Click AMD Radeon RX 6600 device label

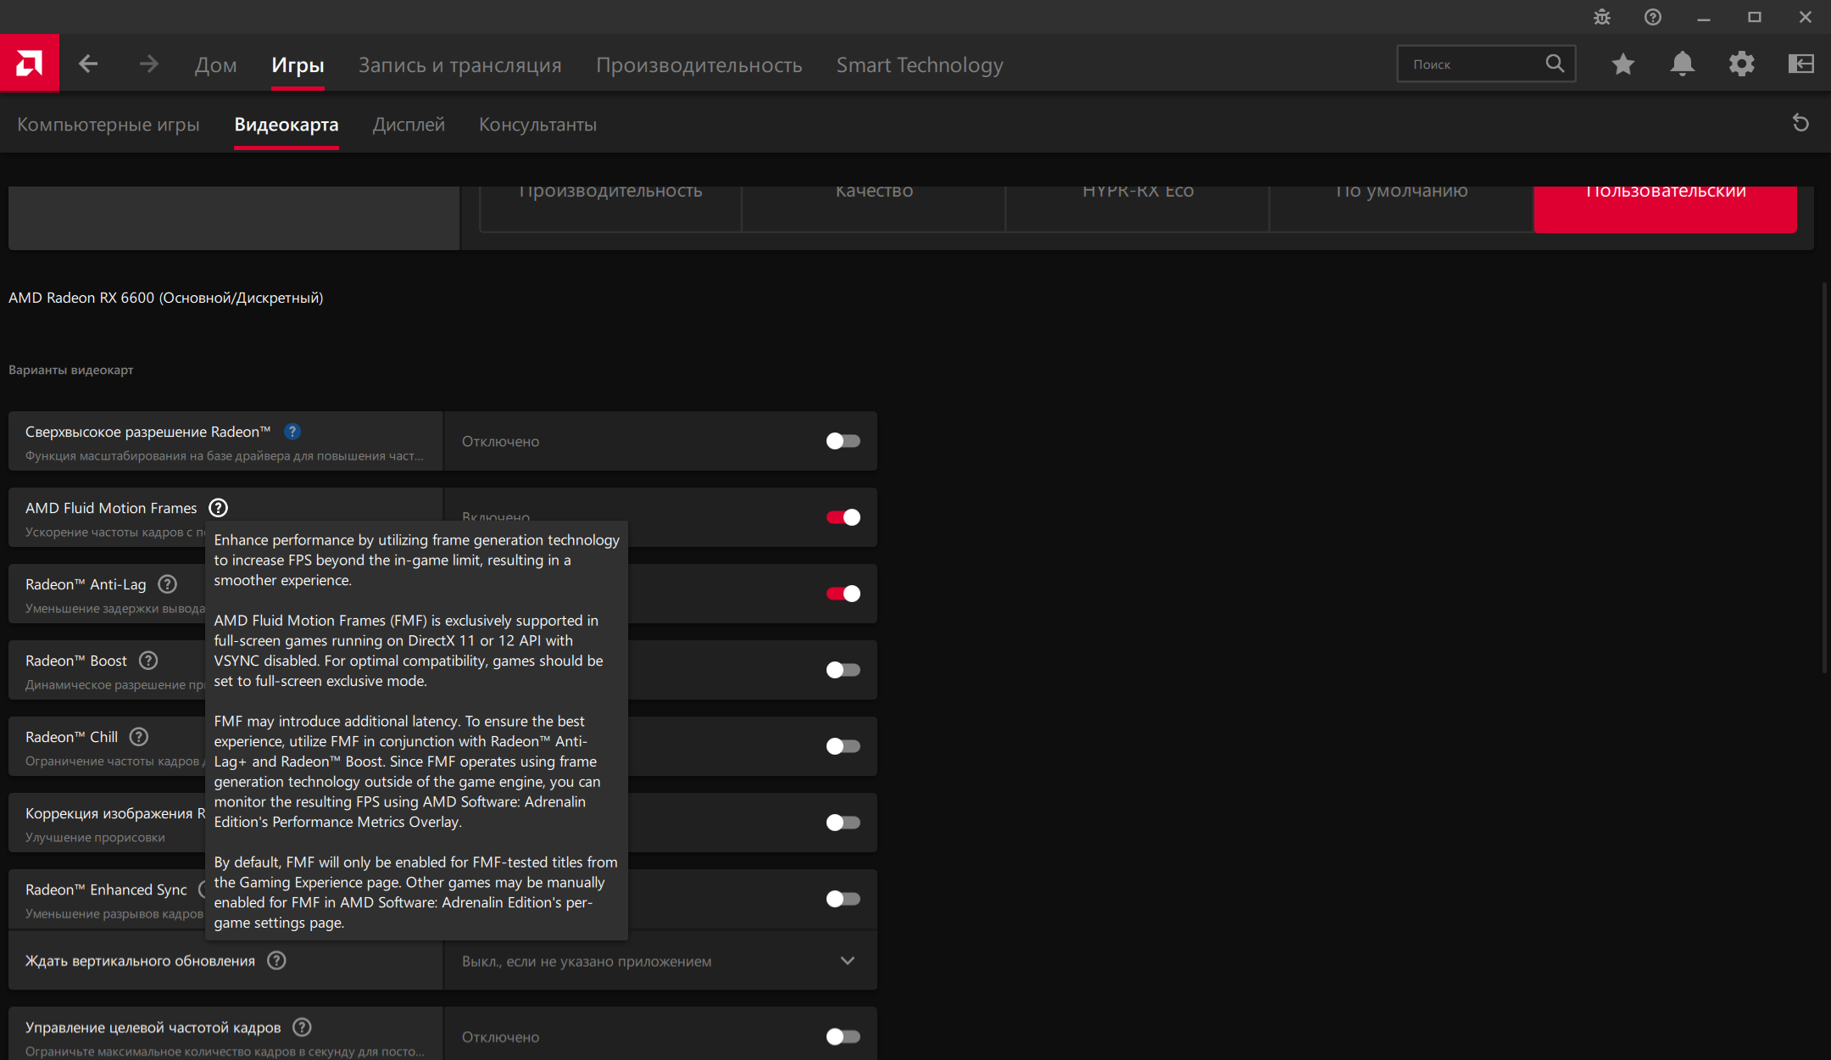pyautogui.click(x=166, y=298)
